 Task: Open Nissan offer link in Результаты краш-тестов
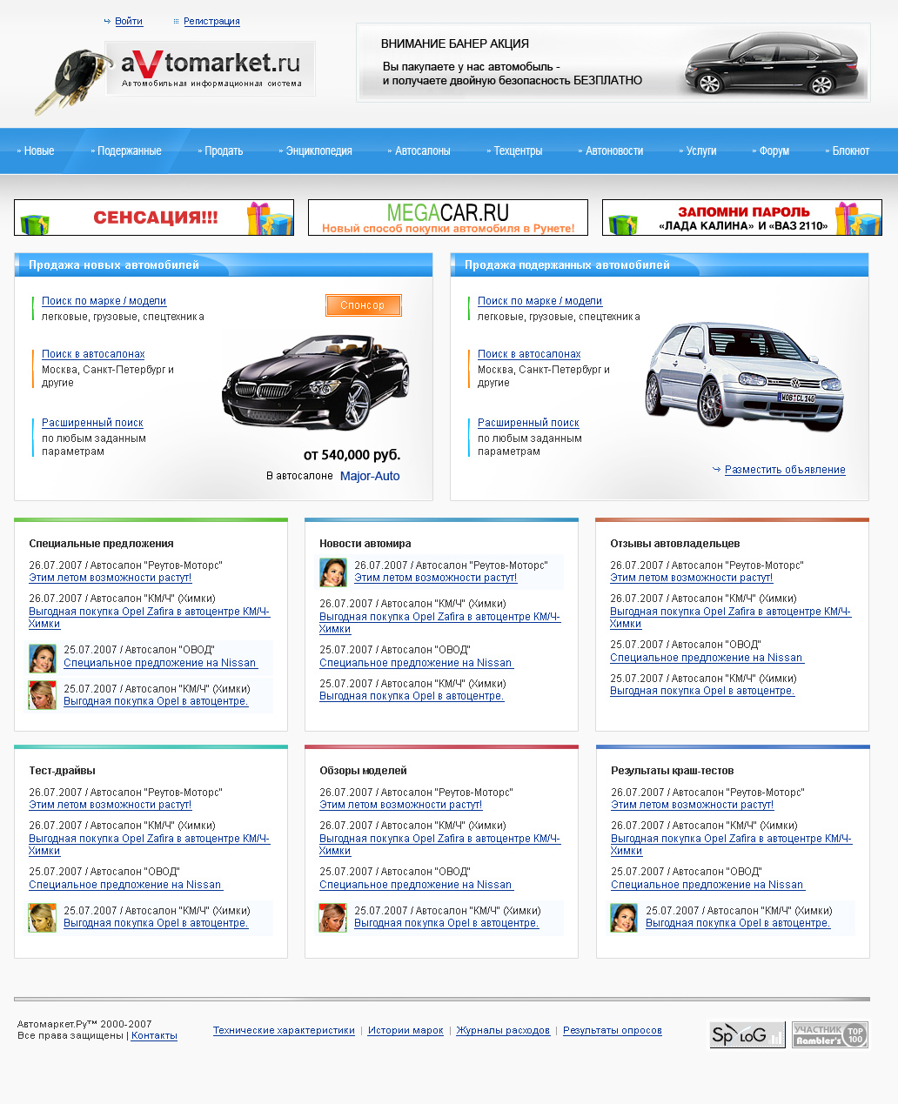pos(707,885)
